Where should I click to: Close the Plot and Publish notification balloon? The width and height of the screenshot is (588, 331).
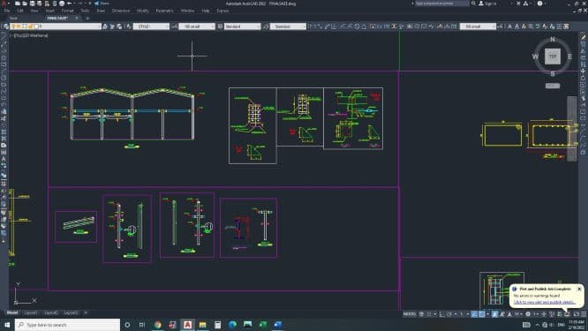click(x=579, y=289)
